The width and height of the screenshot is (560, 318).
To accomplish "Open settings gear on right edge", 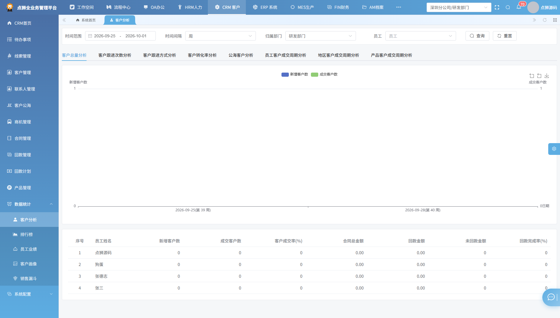I will [554, 149].
